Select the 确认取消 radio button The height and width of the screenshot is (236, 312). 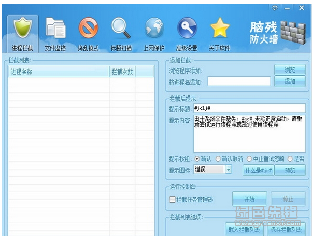(218, 159)
